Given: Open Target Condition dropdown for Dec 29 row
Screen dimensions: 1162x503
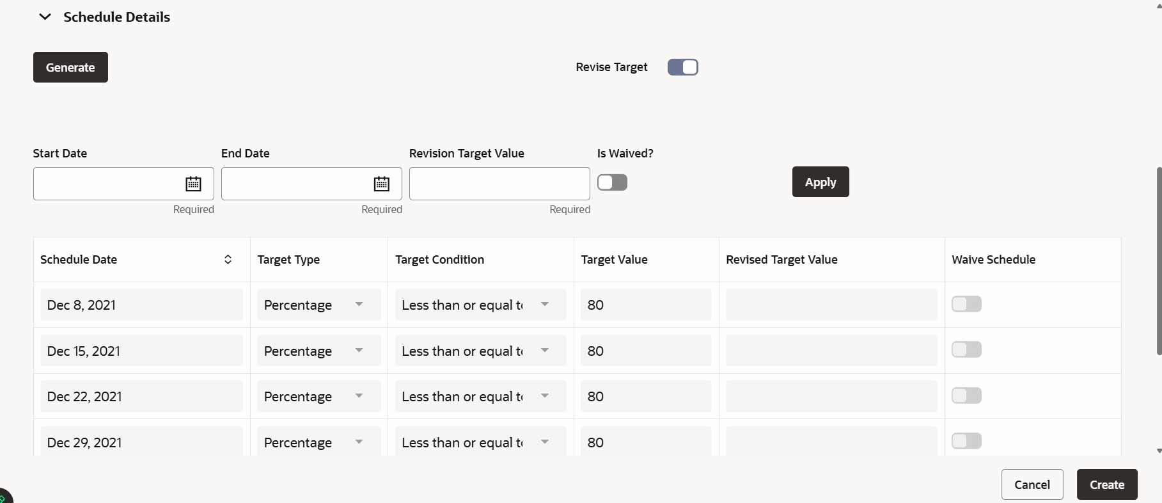Looking at the screenshot, I should pyautogui.click(x=544, y=442).
